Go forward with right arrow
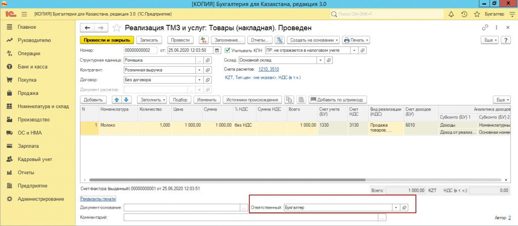Viewport: 518px width, 226px height. click(101, 28)
